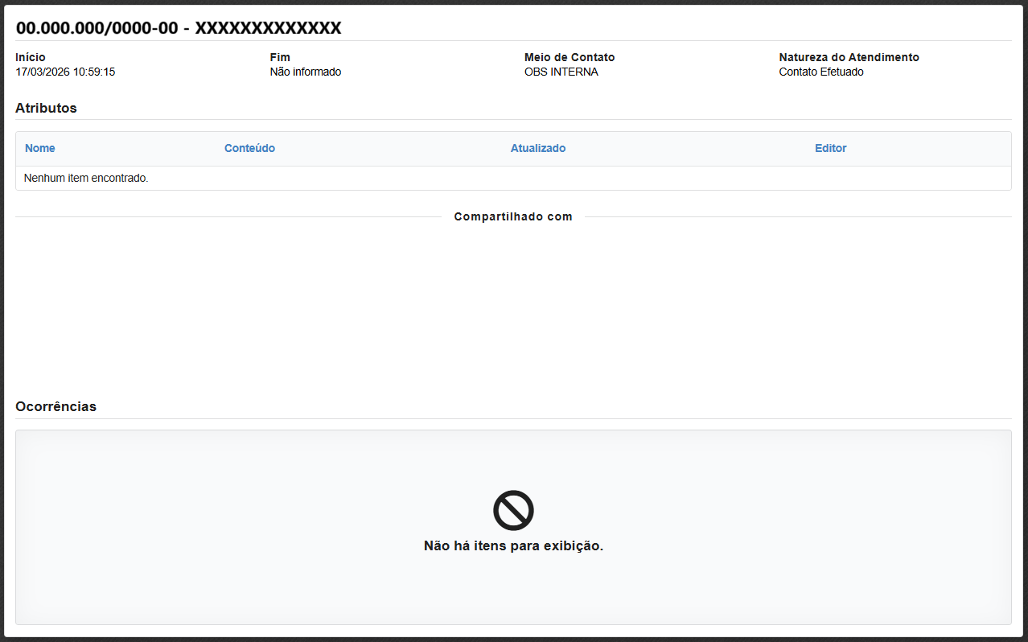This screenshot has height=642, width=1028.
Task: Sort attributes by Conteúdo column
Action: (x=249, y=148)
